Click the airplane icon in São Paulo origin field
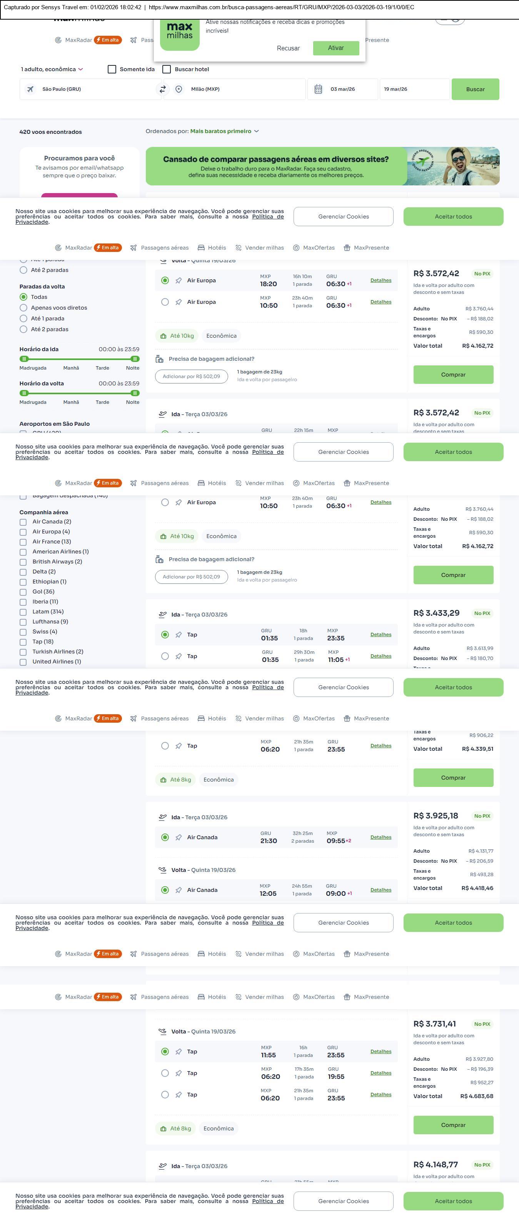The width and height of the screenshot is (519, 1220). pyautogui.click(x=30, y=89)
